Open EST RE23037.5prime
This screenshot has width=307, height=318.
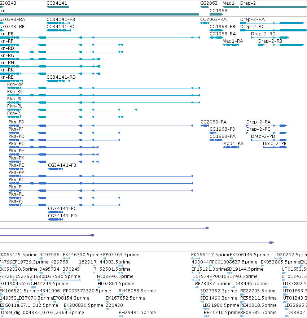[213, 283]
